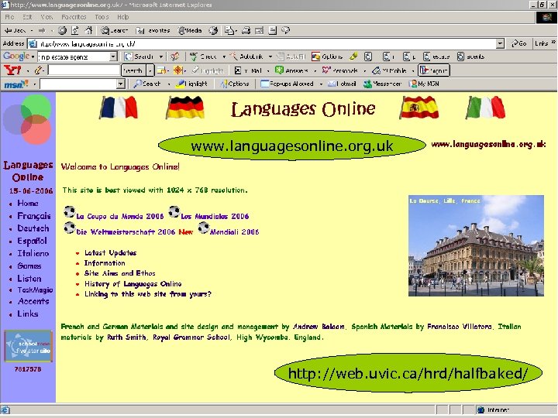
Task: Click the schoolzone five star site badge
Action: 28,346
